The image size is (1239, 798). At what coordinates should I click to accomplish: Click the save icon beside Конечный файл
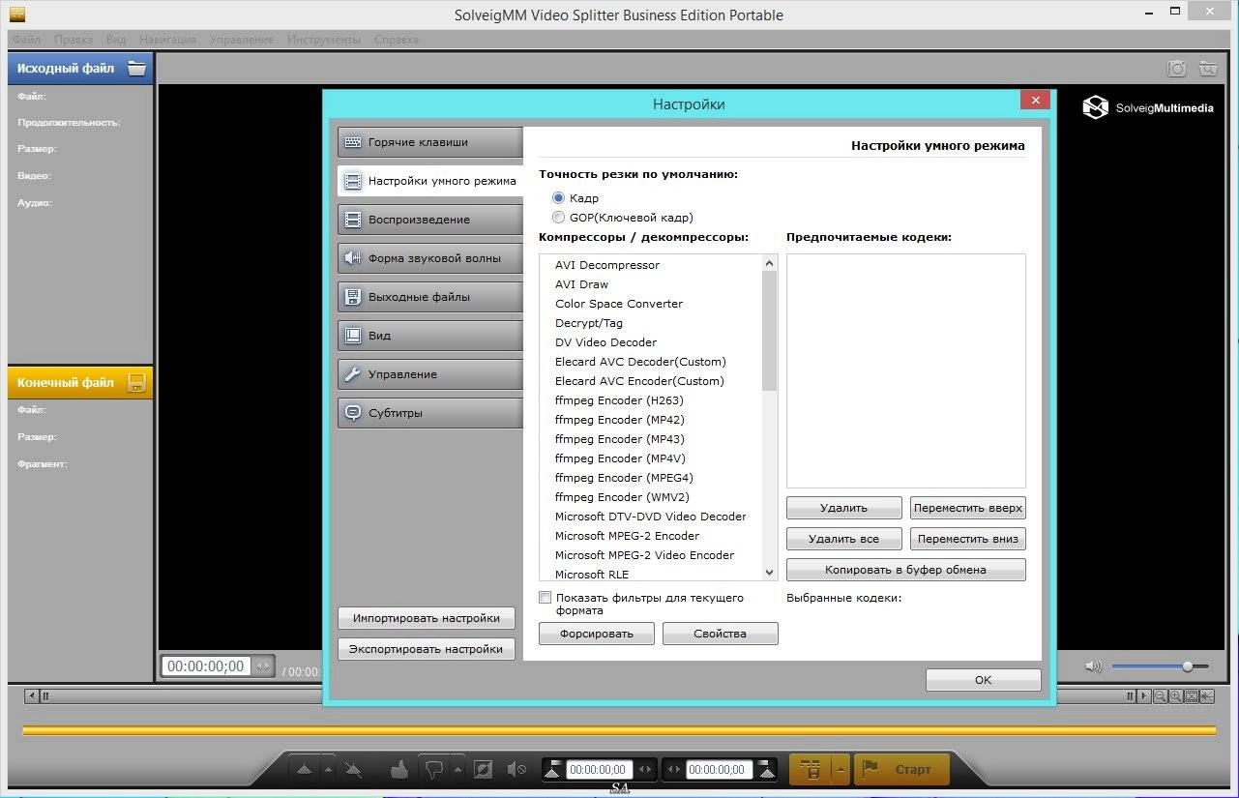[x=136, y=382]
